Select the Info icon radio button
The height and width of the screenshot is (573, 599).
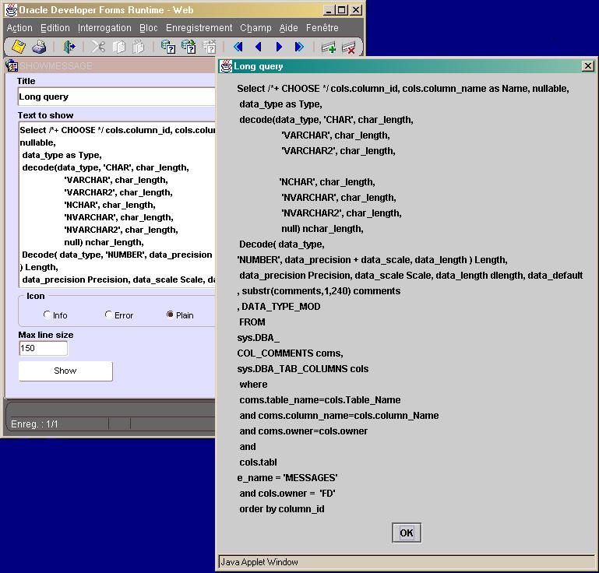point(47,315)
